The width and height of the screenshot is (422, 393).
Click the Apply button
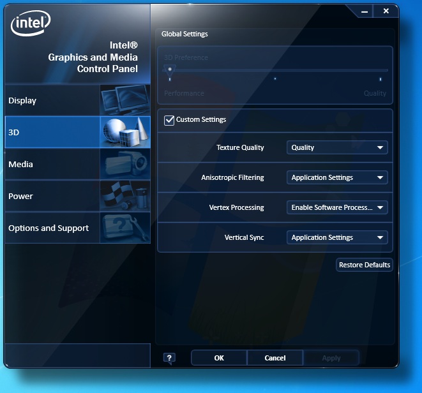331,358
